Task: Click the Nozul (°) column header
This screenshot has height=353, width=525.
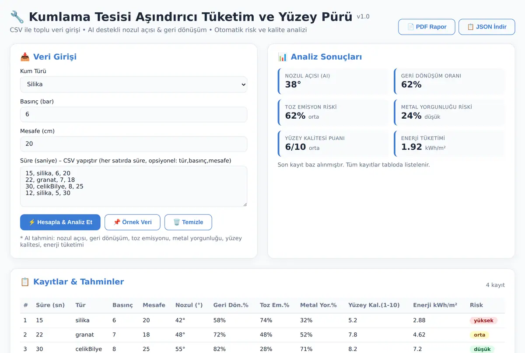Action: [189, 305]
